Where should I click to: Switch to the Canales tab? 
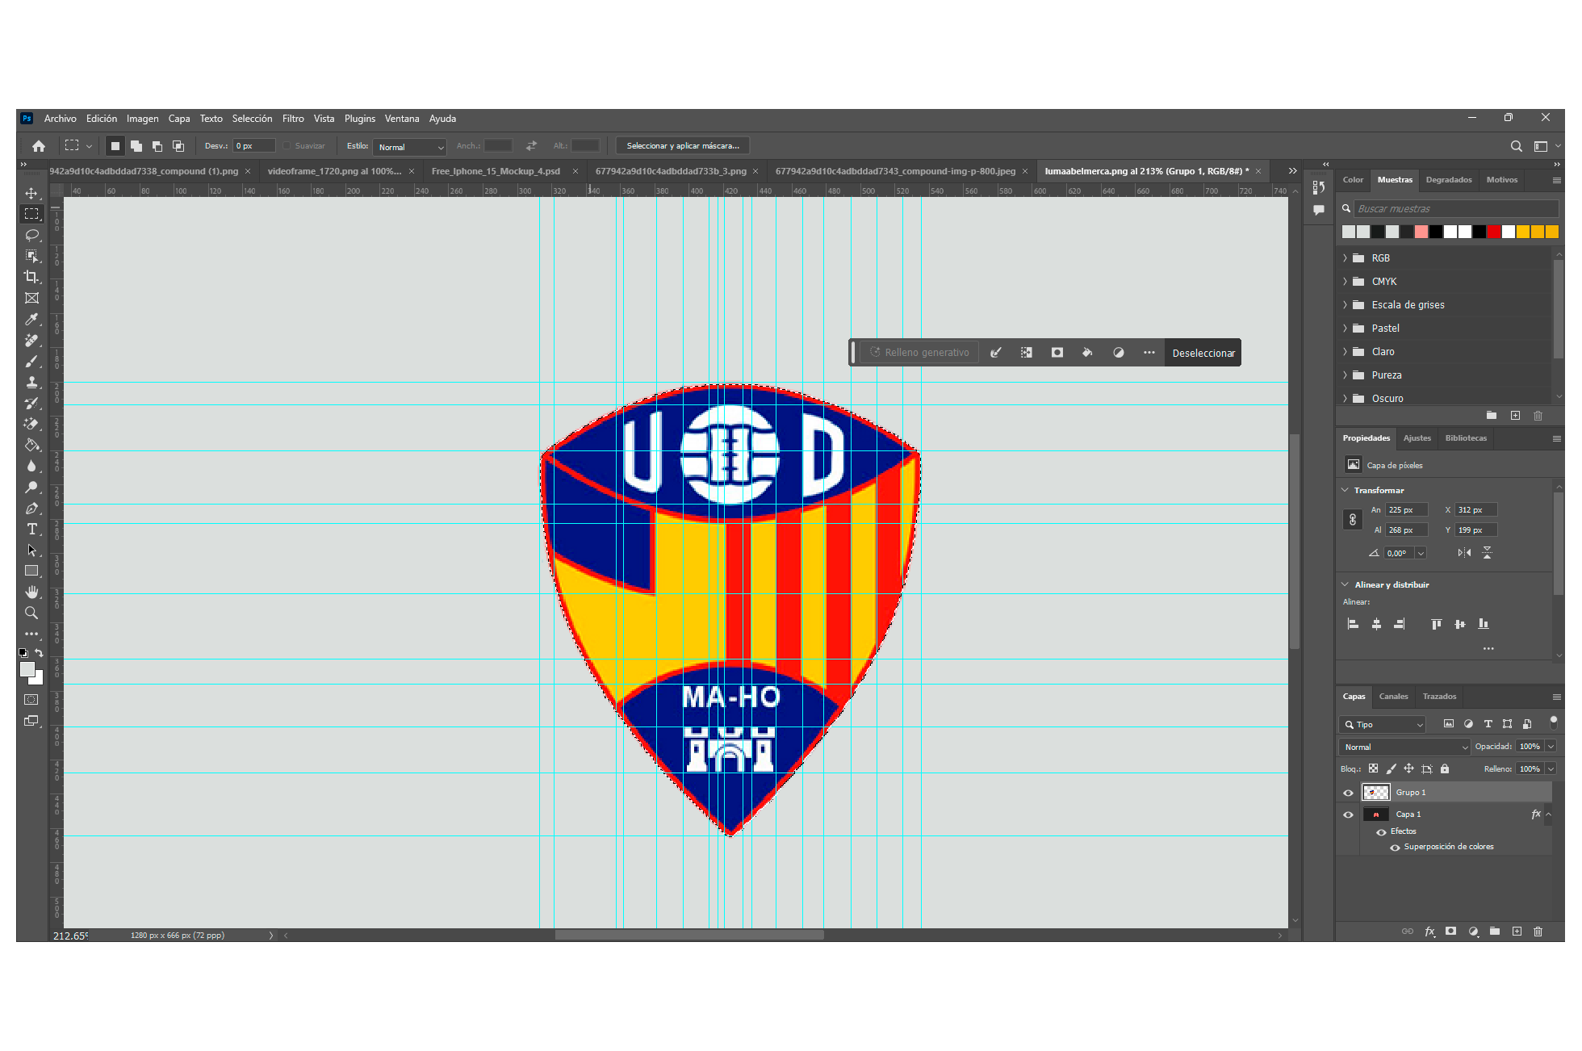pos(1393,697)
